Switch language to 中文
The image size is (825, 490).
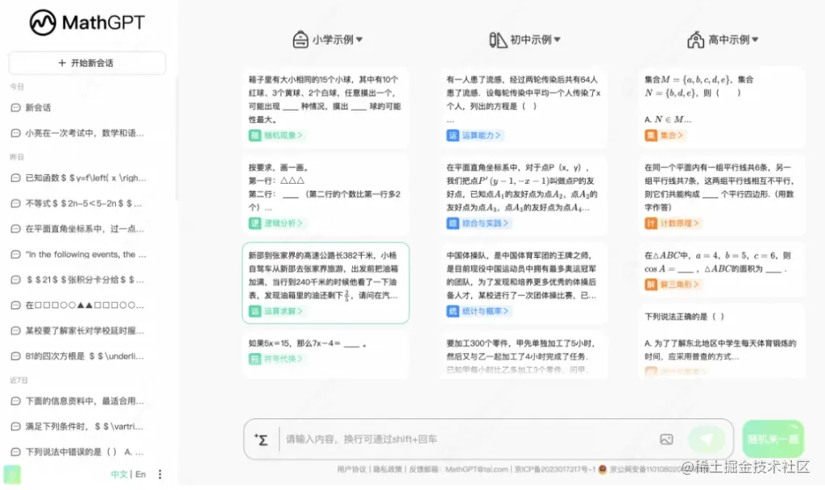click(x=118, y=474)
